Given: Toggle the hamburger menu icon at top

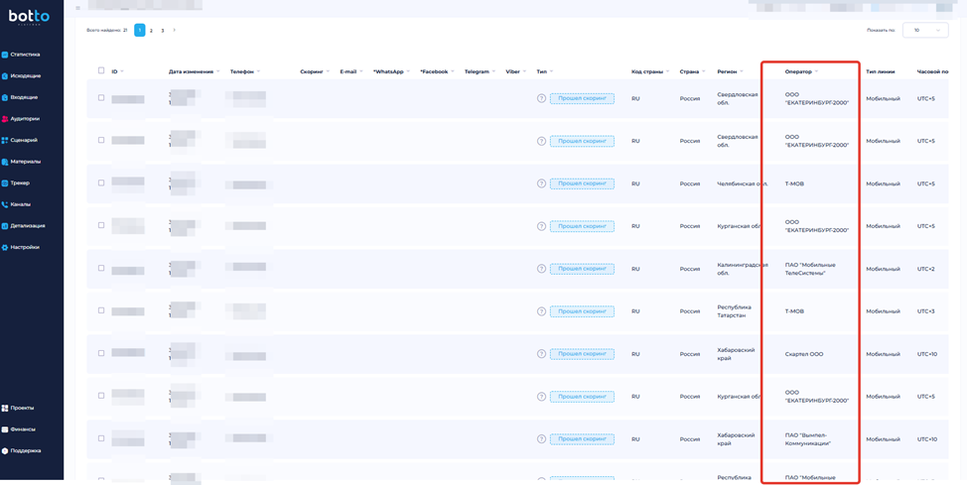Looking at the screenshot, I should click(x=78, y=8).
